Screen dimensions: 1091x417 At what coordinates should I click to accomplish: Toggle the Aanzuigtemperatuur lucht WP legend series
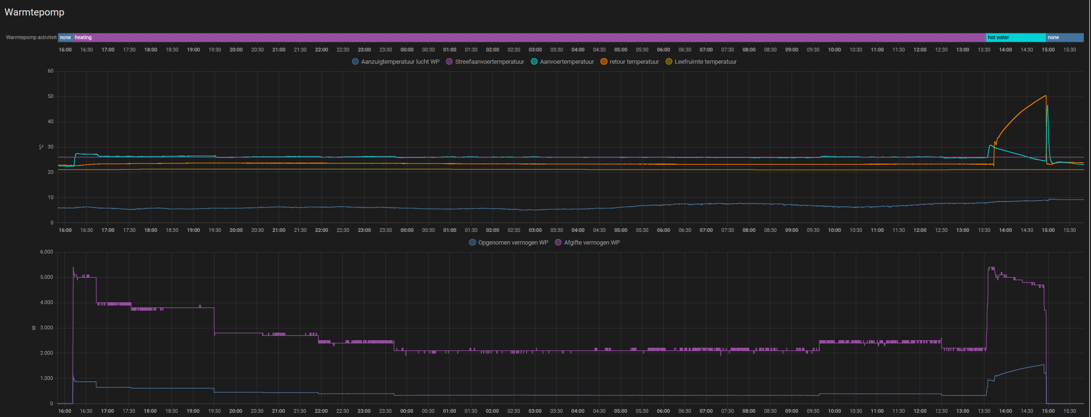pos(396,62)
